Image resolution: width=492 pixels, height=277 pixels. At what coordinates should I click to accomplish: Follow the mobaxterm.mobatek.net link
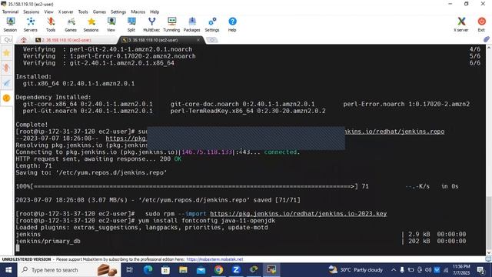pos(214,259)
